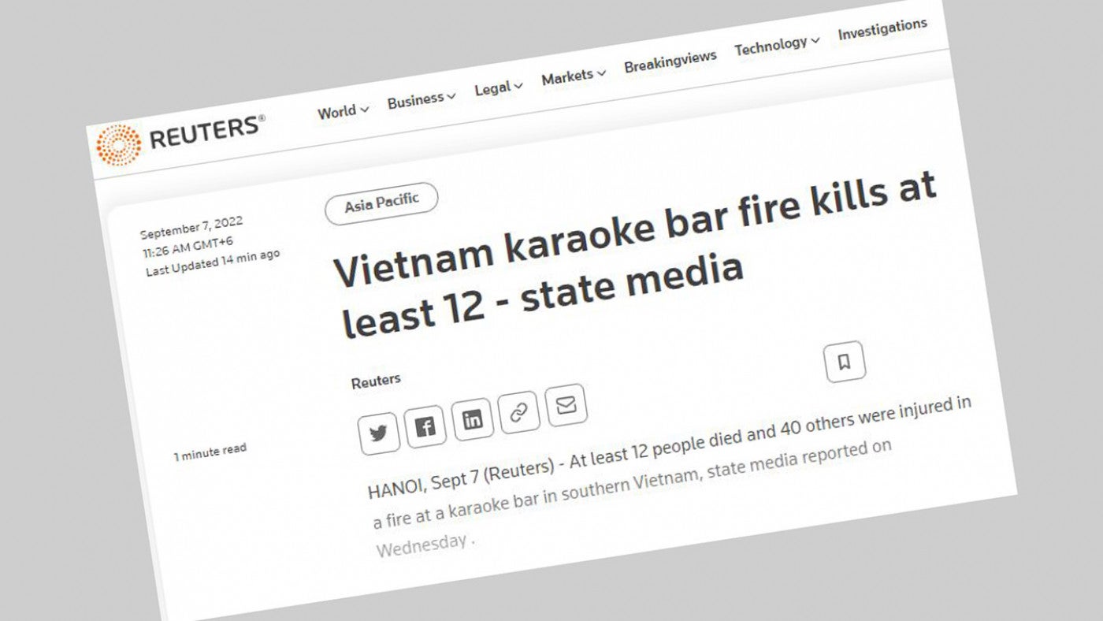
Task: Select the Vietnam karaoke bar fire headline
Action: click(x=636, y=254)
